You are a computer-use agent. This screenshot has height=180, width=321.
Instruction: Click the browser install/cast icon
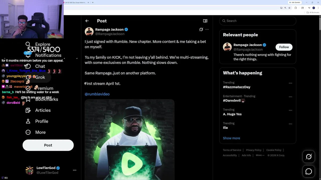(x=281, y=8)
